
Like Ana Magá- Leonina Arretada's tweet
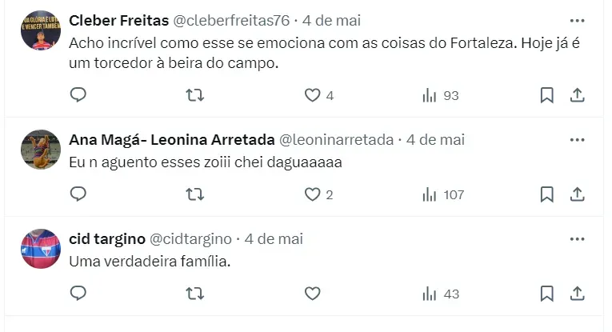click(x=312, y=194)
